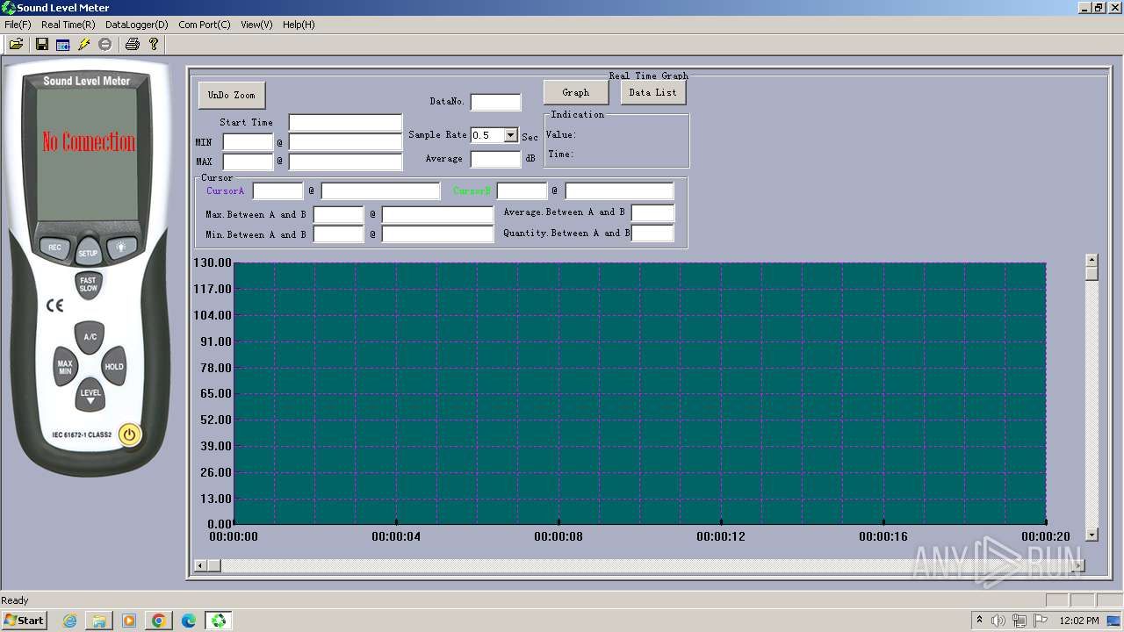
Task: Open the DataLogger(D) menu
Action: click(136, 25)
